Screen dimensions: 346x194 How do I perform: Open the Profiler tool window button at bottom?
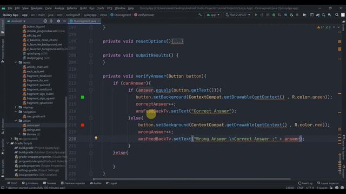96,183
